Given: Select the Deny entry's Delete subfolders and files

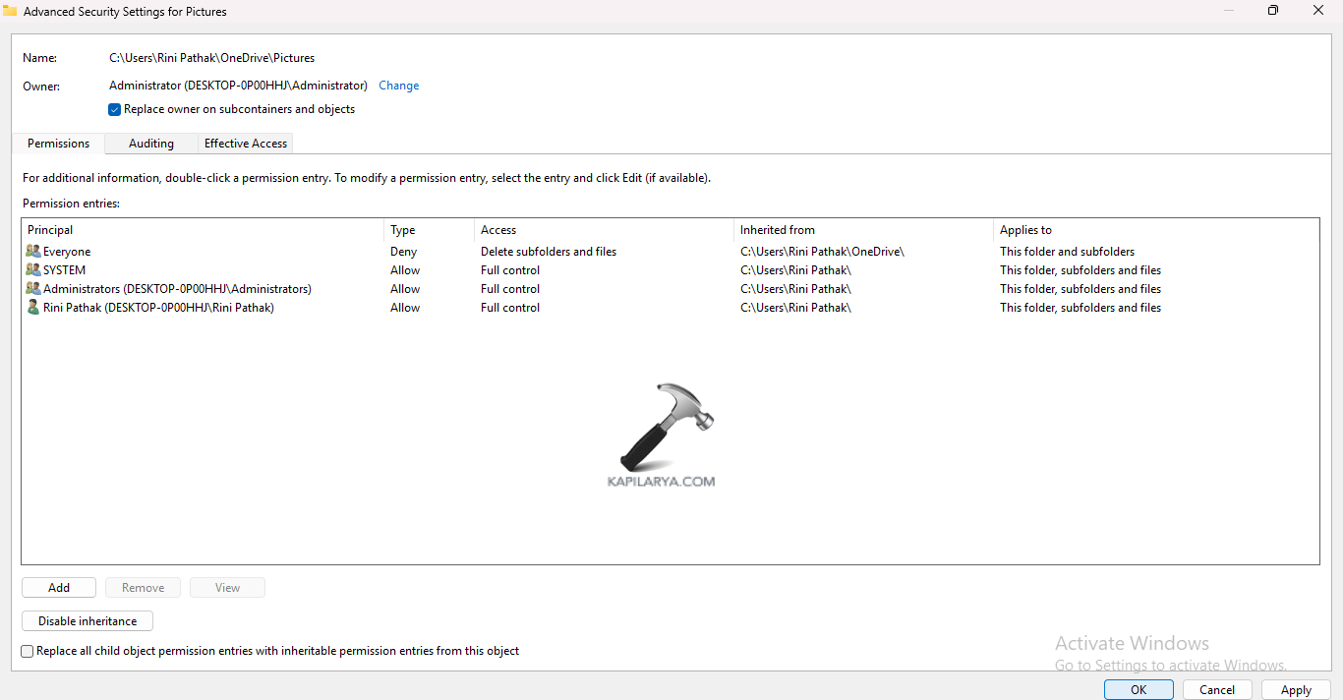Looking at the screenshot, I should coord(549,252).
